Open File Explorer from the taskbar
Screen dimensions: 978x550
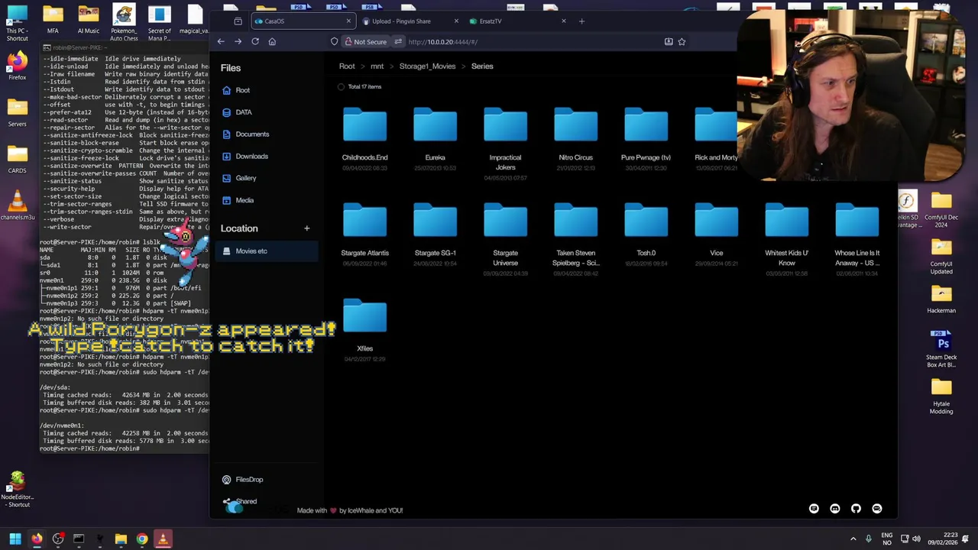pos(121,539)
